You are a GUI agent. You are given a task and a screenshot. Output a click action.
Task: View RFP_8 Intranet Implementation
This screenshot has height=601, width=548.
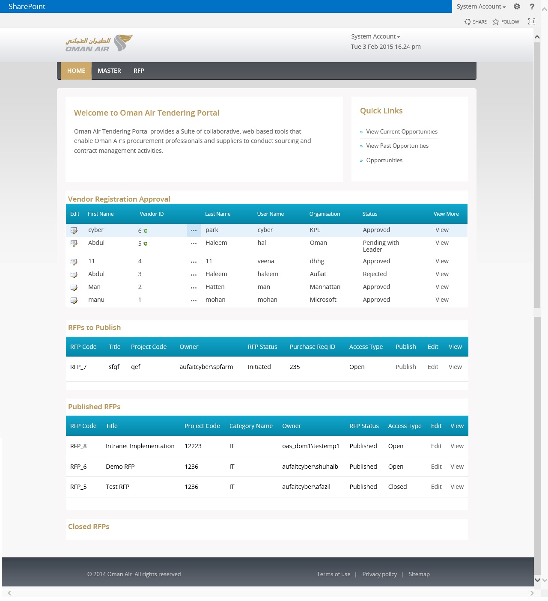click(x=457, y=446)
